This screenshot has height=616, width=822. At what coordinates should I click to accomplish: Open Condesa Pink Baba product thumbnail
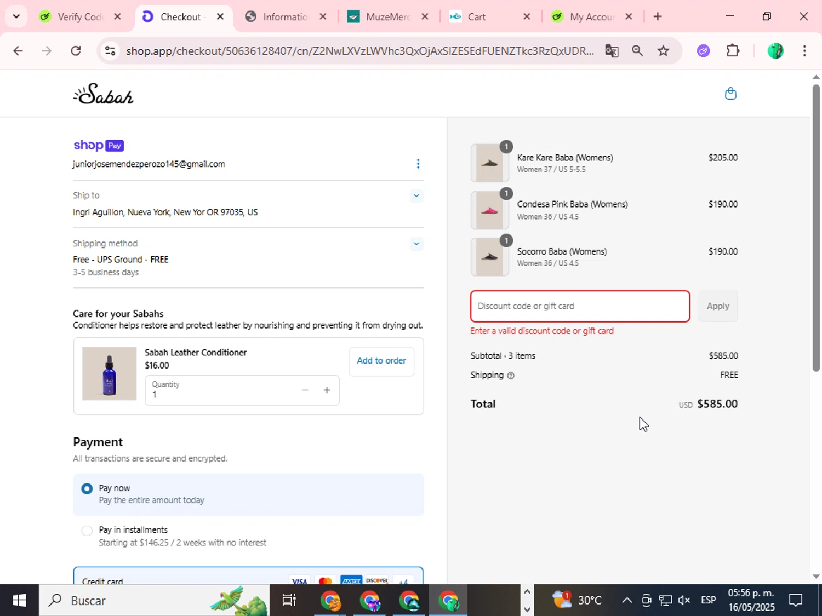(x=489, y=210)
